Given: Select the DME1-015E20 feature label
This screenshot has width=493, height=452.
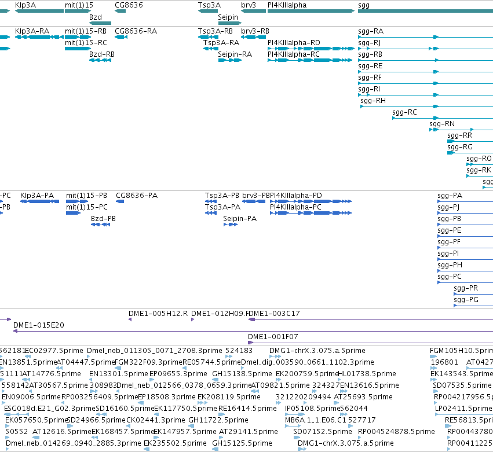Looking at the screenshot, I should click(39, 325).
